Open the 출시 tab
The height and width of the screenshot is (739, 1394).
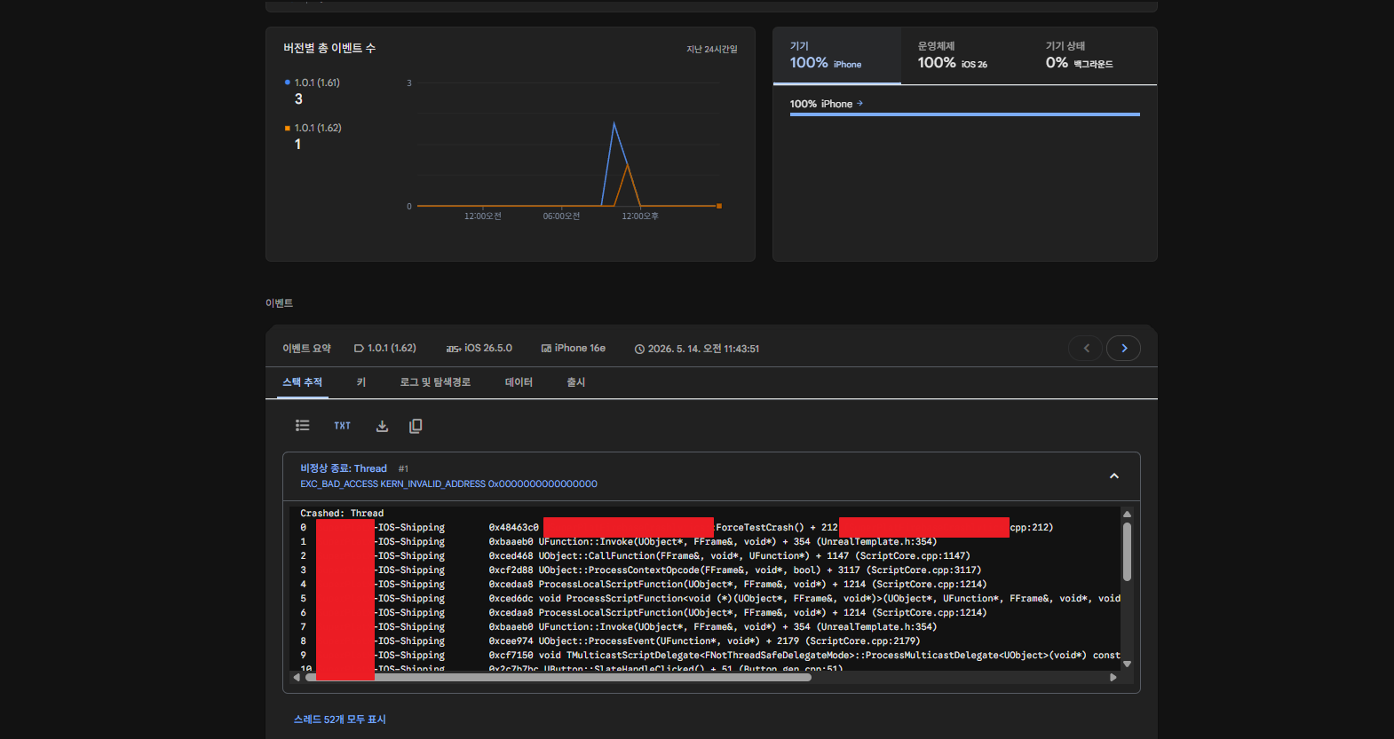click(576, 382)
